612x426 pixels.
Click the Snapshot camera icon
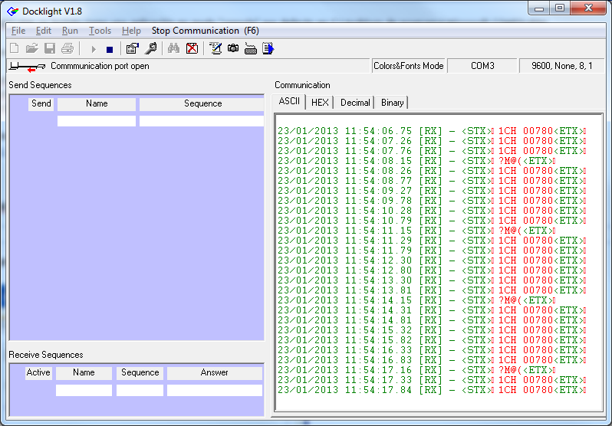(233, 48)
